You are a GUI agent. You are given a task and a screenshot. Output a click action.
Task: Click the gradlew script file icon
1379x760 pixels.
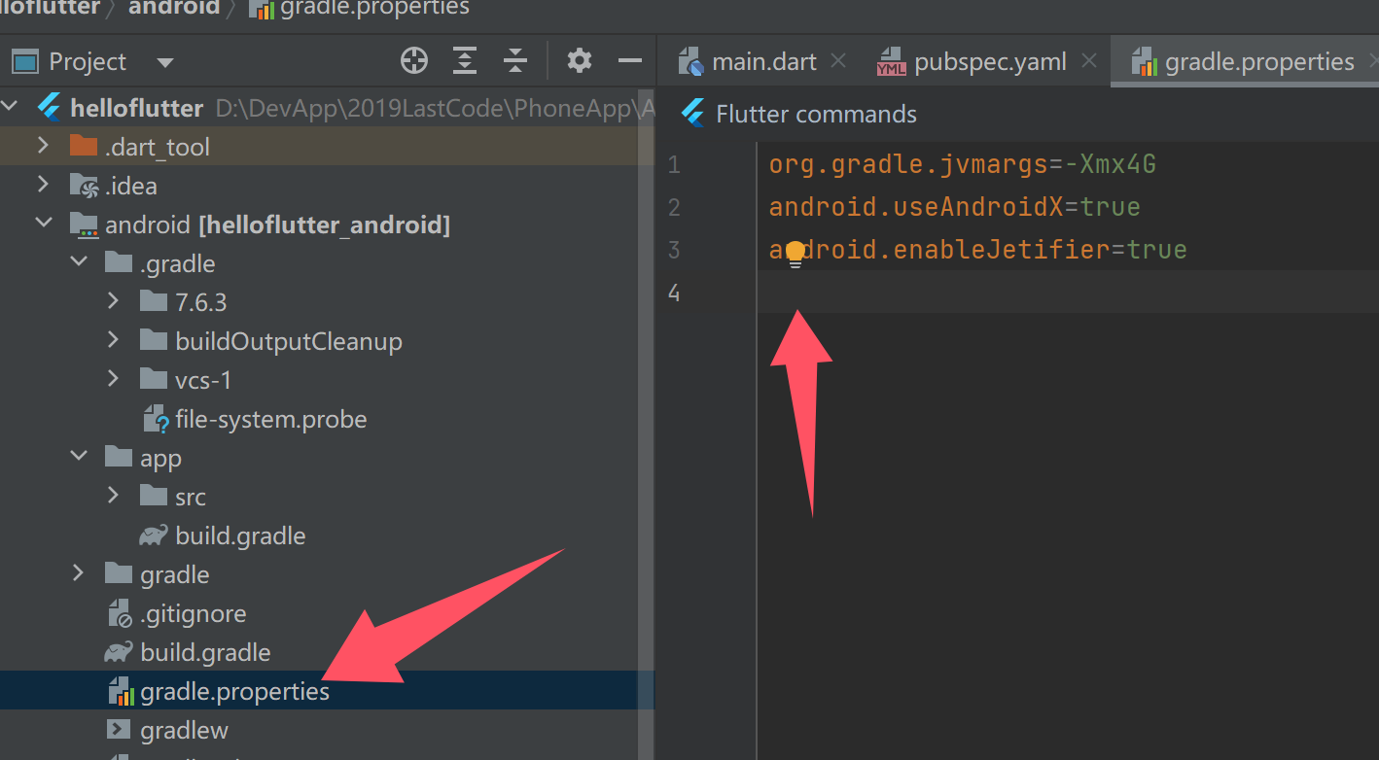[x=118, y=729]
